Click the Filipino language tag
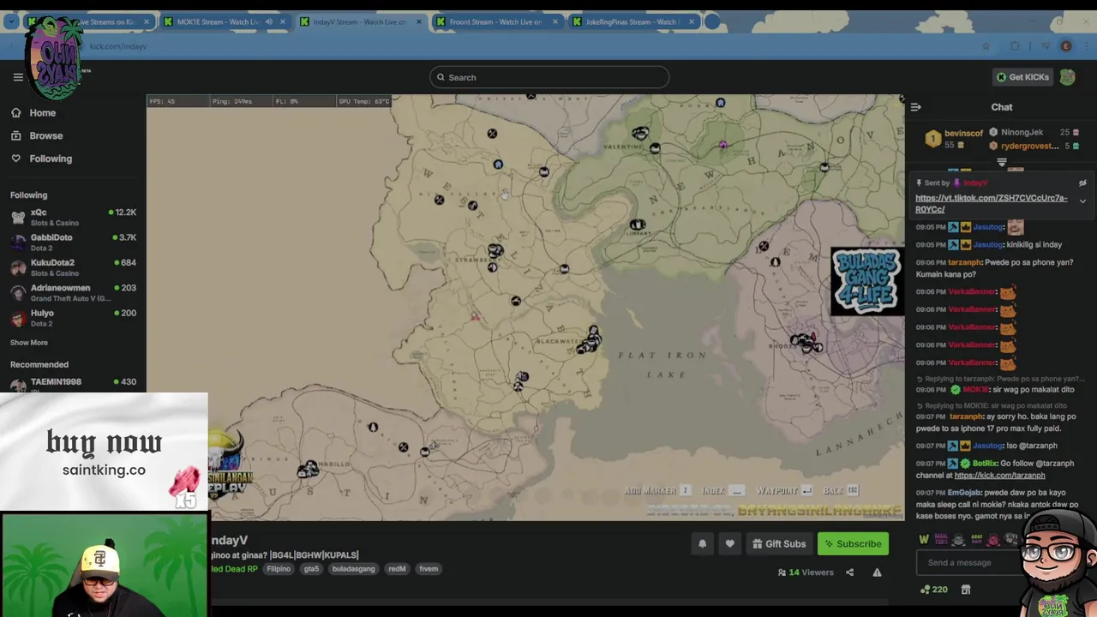The height and width of the screenshot is (617, 1097). (x=279, y=569)
